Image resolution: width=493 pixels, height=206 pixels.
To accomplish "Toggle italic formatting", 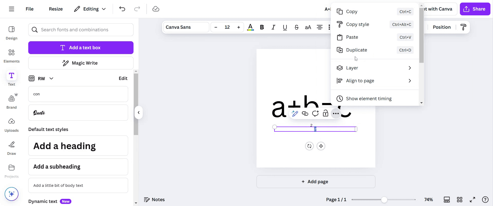I will (273, 27).
